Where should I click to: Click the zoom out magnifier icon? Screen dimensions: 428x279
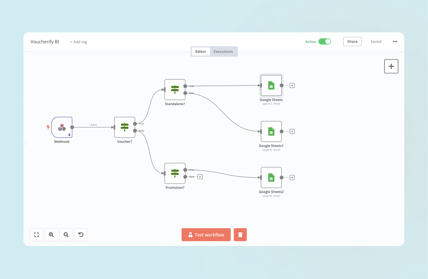(66, 235)
